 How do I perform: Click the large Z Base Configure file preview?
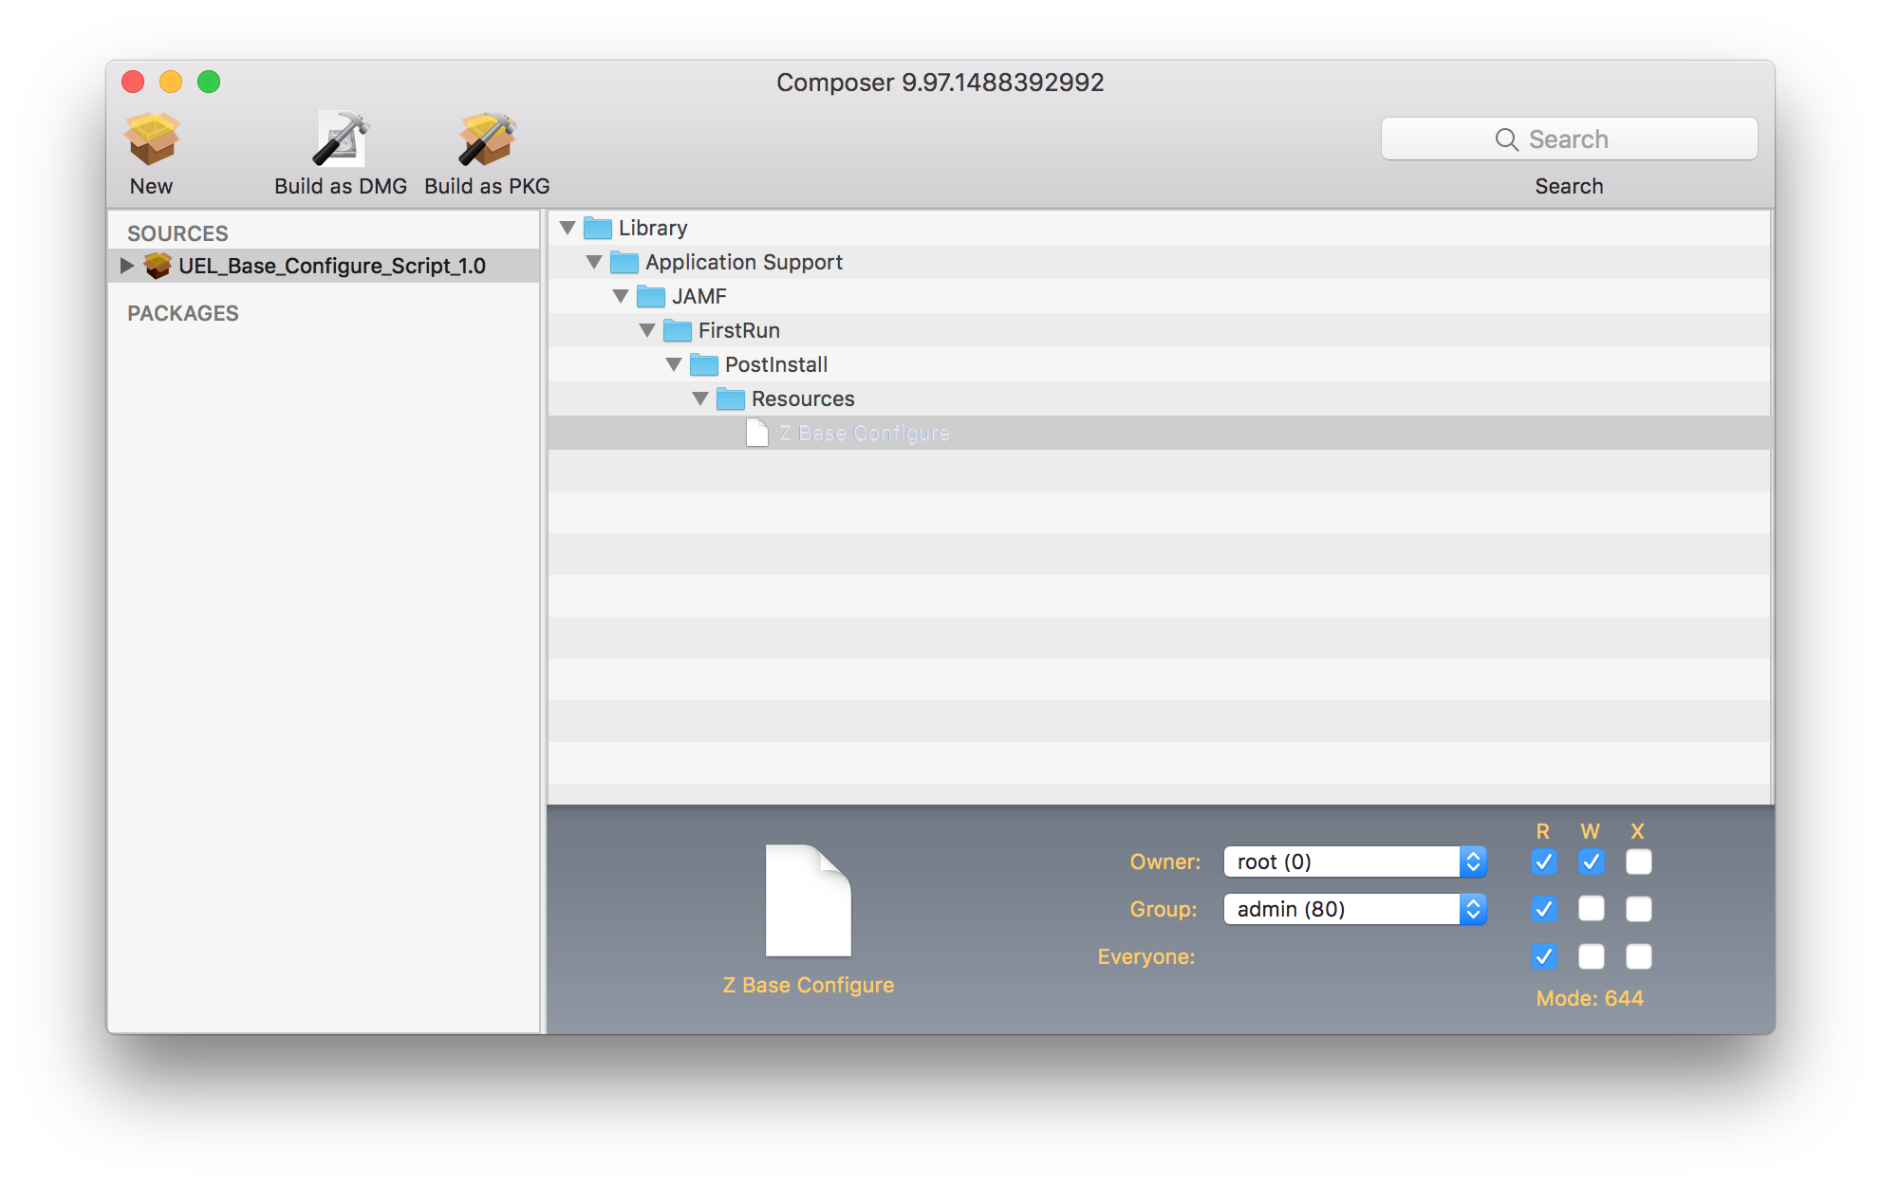809,901
